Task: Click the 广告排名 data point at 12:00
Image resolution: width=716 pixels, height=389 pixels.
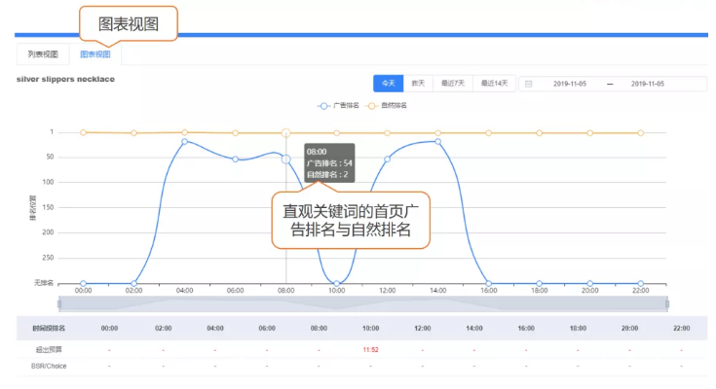Action: (x=388, y=159)
